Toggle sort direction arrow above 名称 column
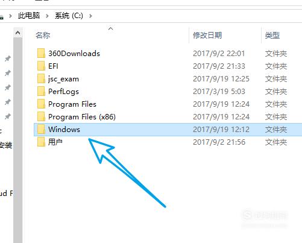 tap(110, 28)
